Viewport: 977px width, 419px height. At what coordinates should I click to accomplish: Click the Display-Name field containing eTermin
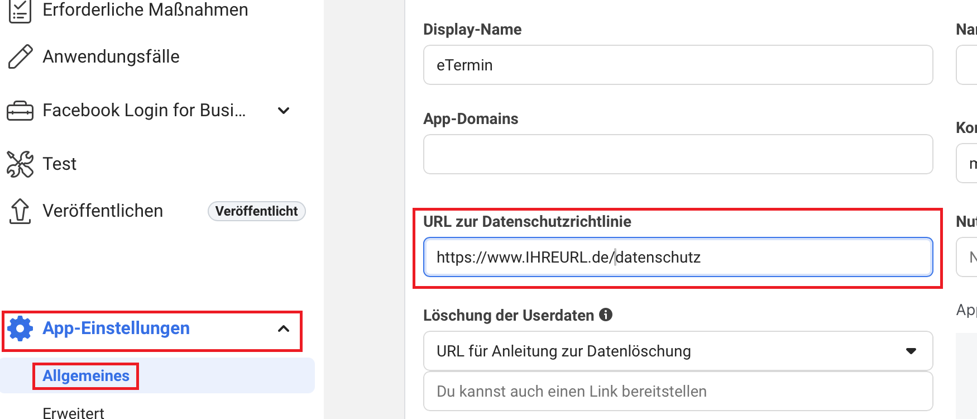coord(678,65)
